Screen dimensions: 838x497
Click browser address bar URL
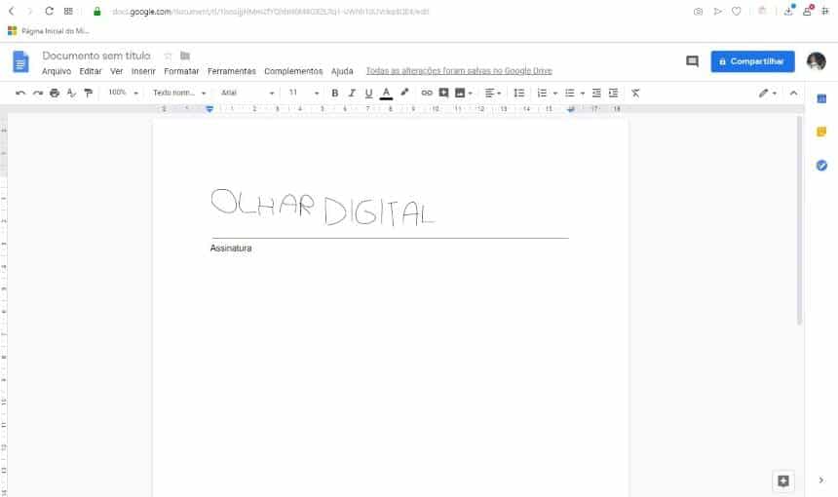(271, 12)
